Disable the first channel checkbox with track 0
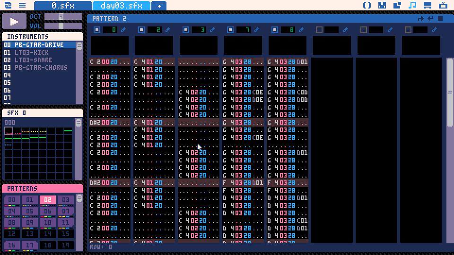The width and height of the screenshot is (454, 255). [x=97, y=30]
